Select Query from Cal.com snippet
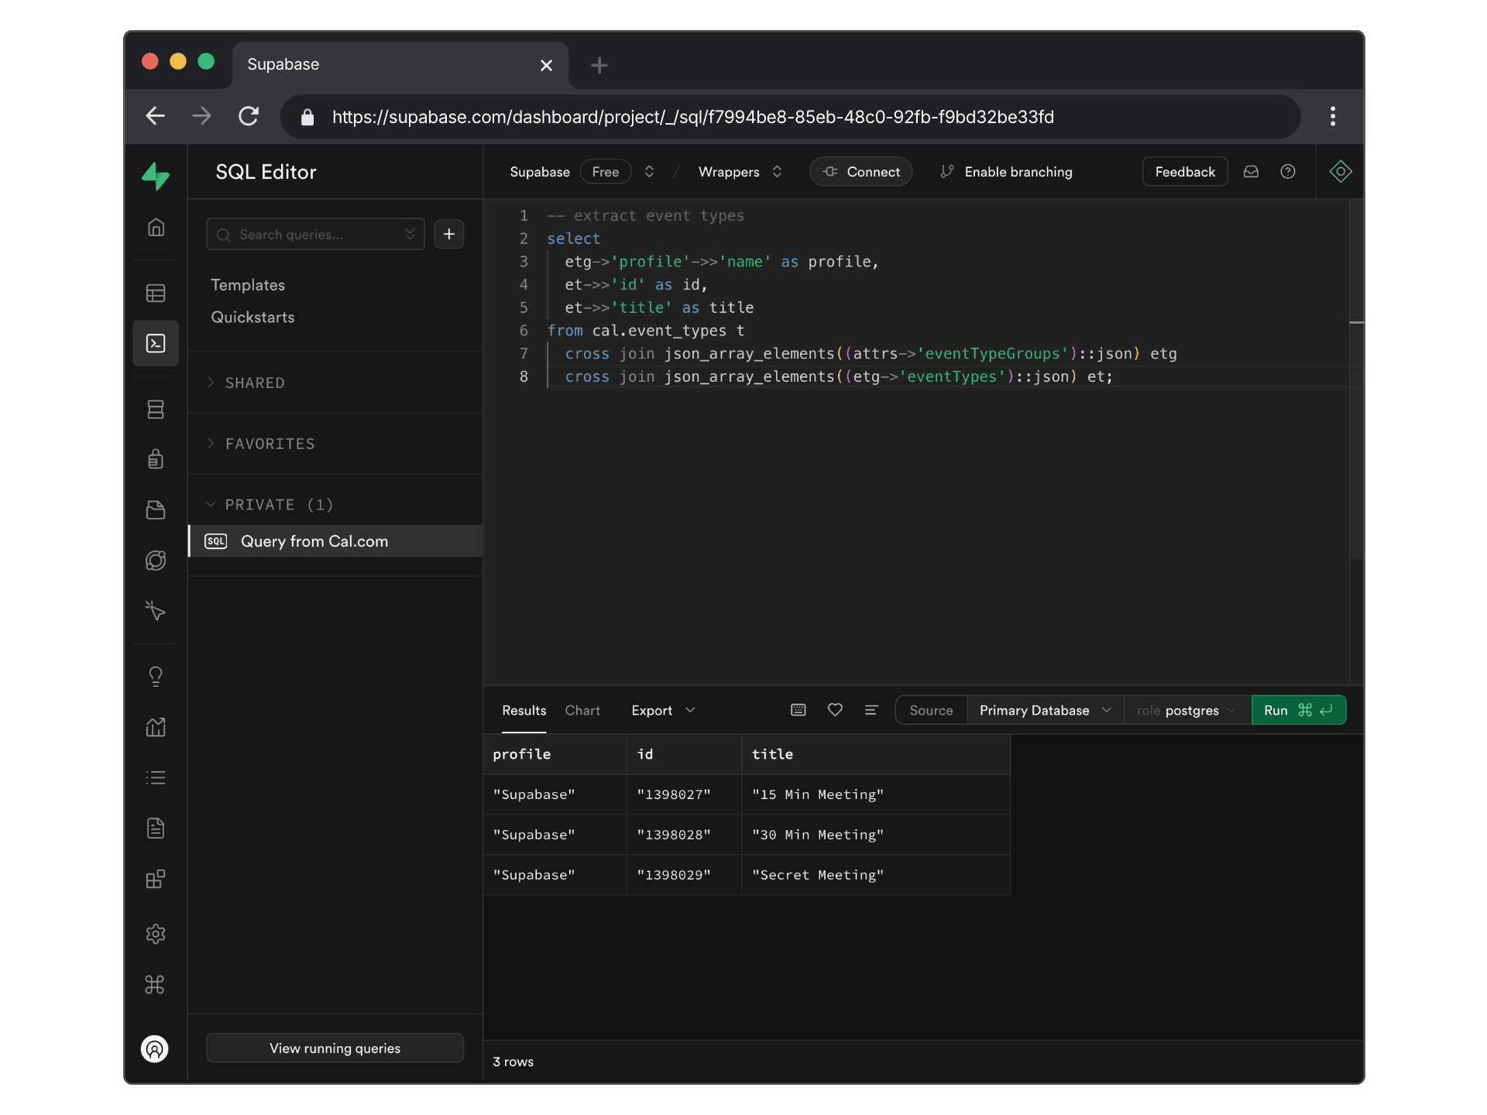This screenshot has height=1115, width=1487. pyautogui.click(x=336, y=541)
